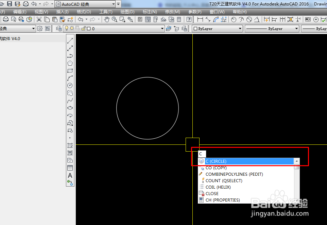
Task: Click the Zoom Previous icon
Action: coord(130,20)
